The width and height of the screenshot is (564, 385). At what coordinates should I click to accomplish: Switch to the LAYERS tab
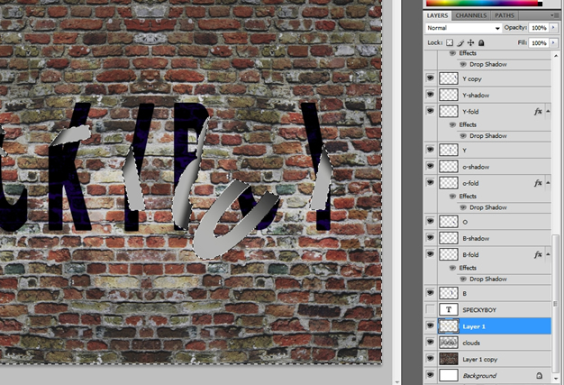pos(437,15)
